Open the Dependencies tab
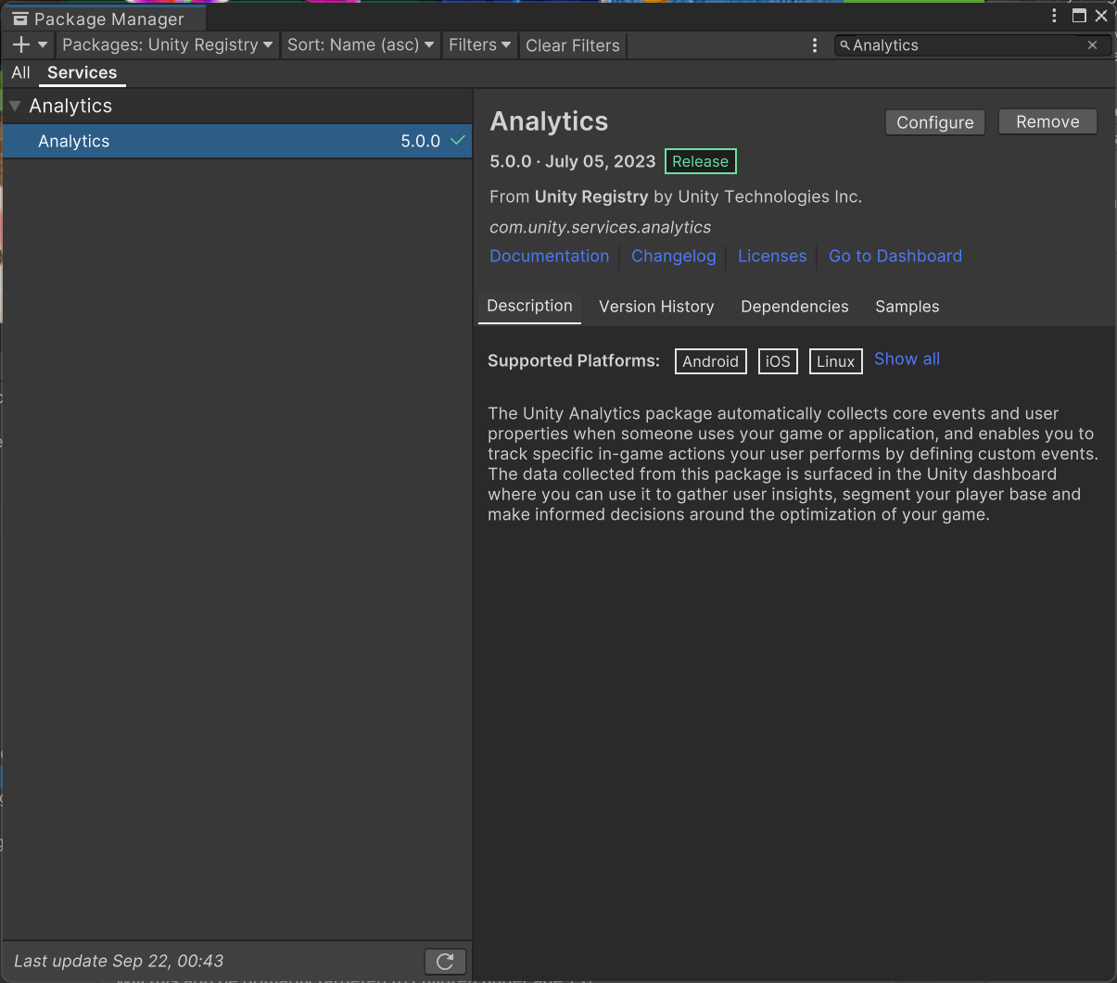The height and width of the screenshot is (983, 1117). tap(794, 307)
